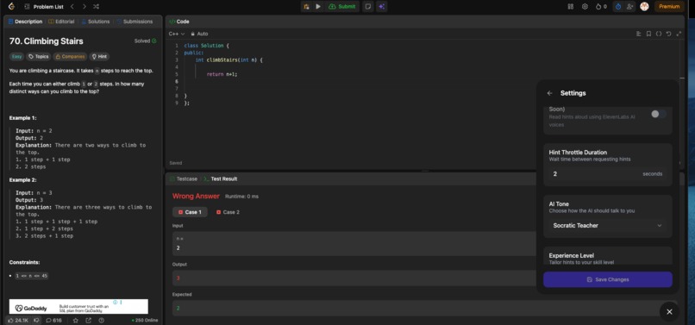Screen dimensions: 695x325
Task: Open the Problem List panel
Action: pyautogui.click(x=44, y=7)
